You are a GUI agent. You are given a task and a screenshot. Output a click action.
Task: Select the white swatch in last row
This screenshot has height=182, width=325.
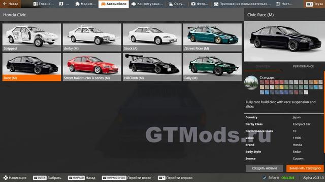coord(306,92)
